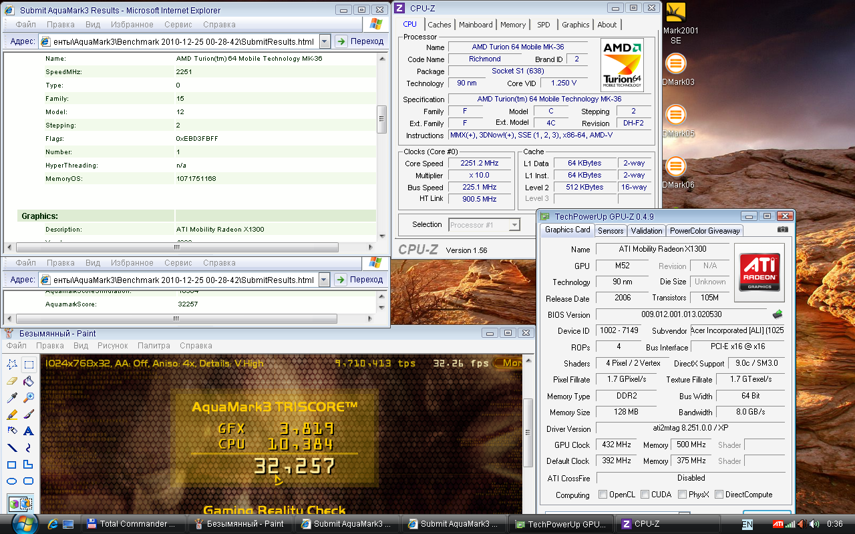Launch Internet Explorer from quick launch
The height and width of the screenshot is (534, 855).
coord(51,524)
